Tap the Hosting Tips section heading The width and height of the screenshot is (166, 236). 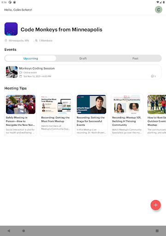16,88
